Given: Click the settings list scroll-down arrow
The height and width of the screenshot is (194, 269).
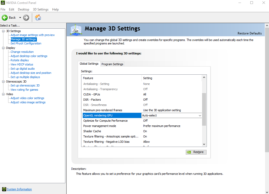Looking at the screenshot, I should [x=204, y=144].
